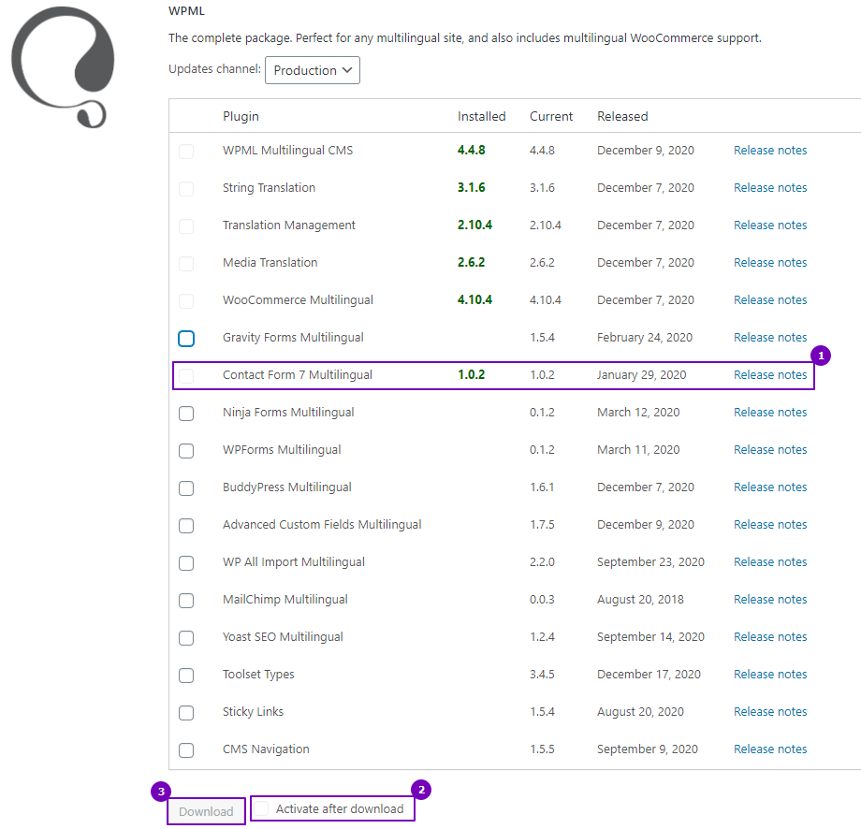Viewport: 861px width, 829px height.
Task: Open Release notes for WP All Import Multilingual
Action: click(770, 561)
